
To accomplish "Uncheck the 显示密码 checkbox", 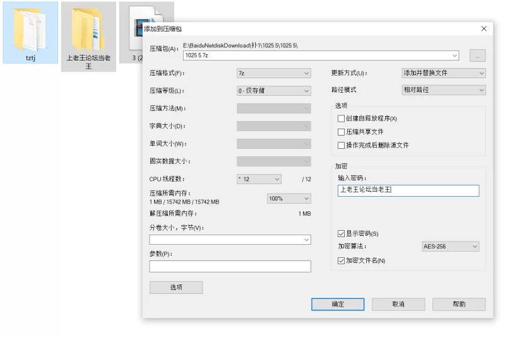I will [341, 233].
